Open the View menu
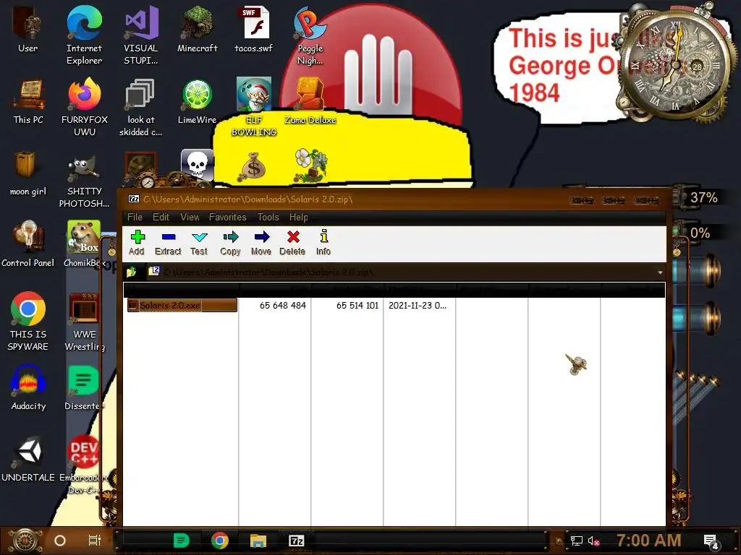The width and height of the screenshot is (741, 555). [x=190, y=217]
